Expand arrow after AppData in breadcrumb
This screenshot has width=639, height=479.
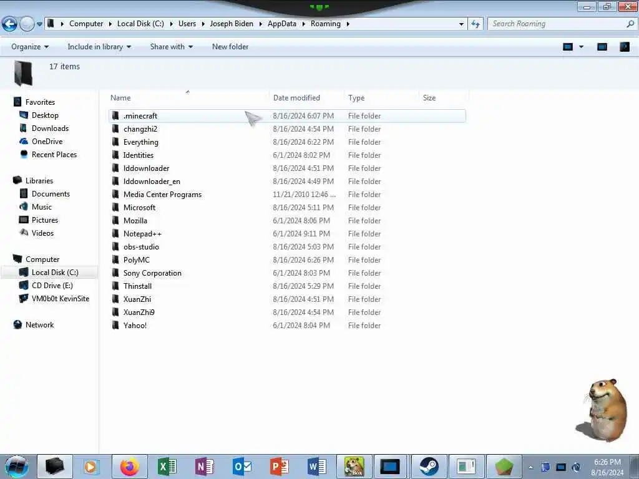point(304,24)
